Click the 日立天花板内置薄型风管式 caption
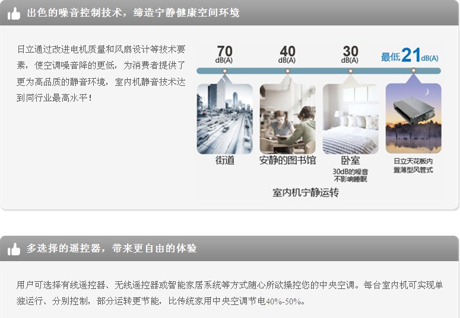The height and width of the screenshot is (318, 460). click(413, 165)
